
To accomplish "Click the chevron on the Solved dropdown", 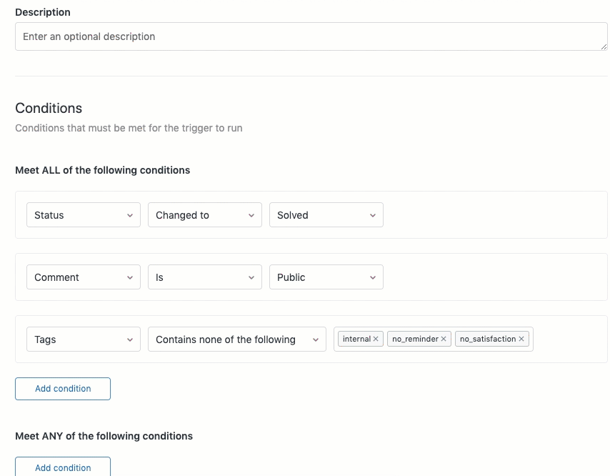I will point(373,214).
